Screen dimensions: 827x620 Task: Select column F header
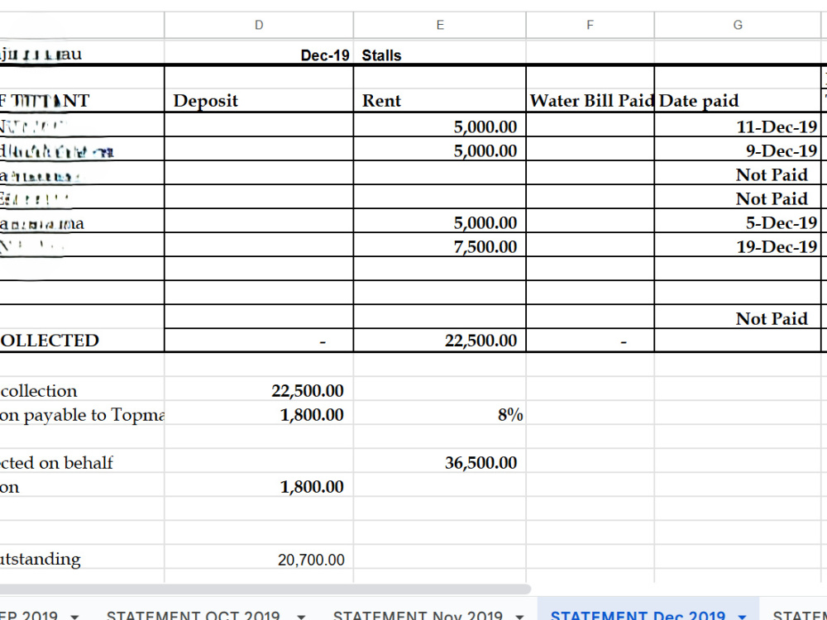[590, 25]
